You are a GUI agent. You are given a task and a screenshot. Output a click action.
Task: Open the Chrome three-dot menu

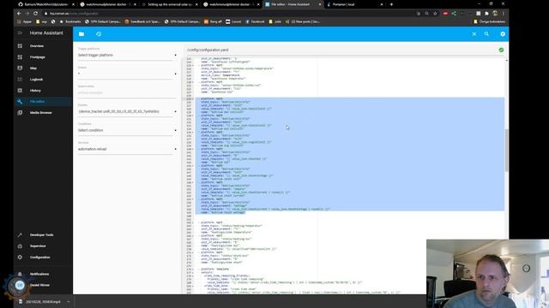504,14
